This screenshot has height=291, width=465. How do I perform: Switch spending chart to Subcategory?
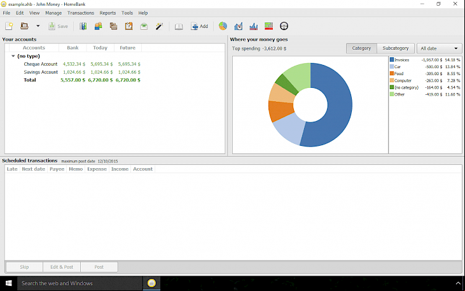click(396, 48)
